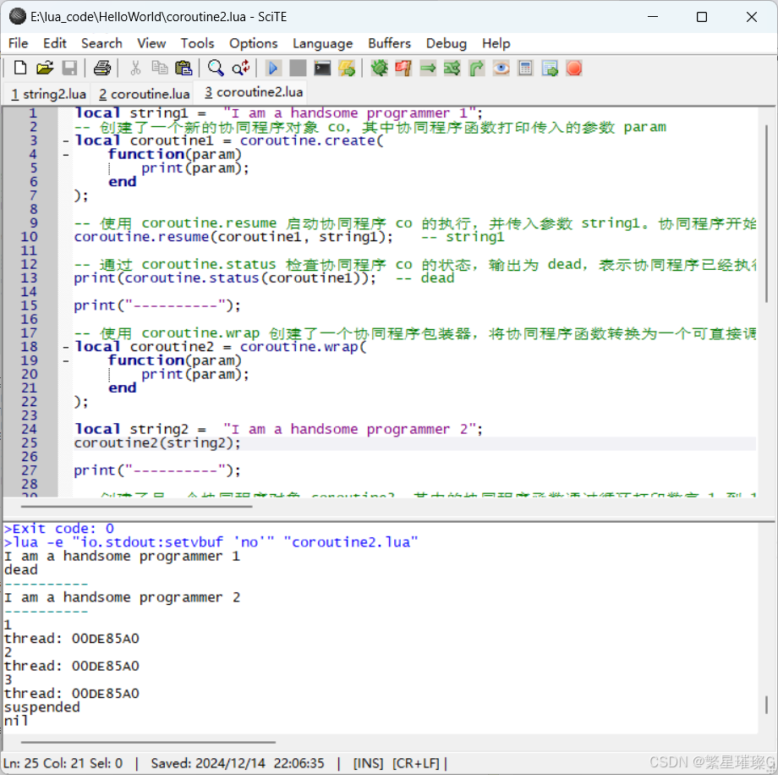Save coroutine2.lua with the disk icon
This screenshot has width=778, height=775.
pyautogui.click(x=70, y=68)
